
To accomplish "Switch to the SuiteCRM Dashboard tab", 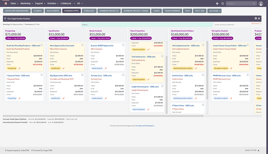I will coord(17,11).
